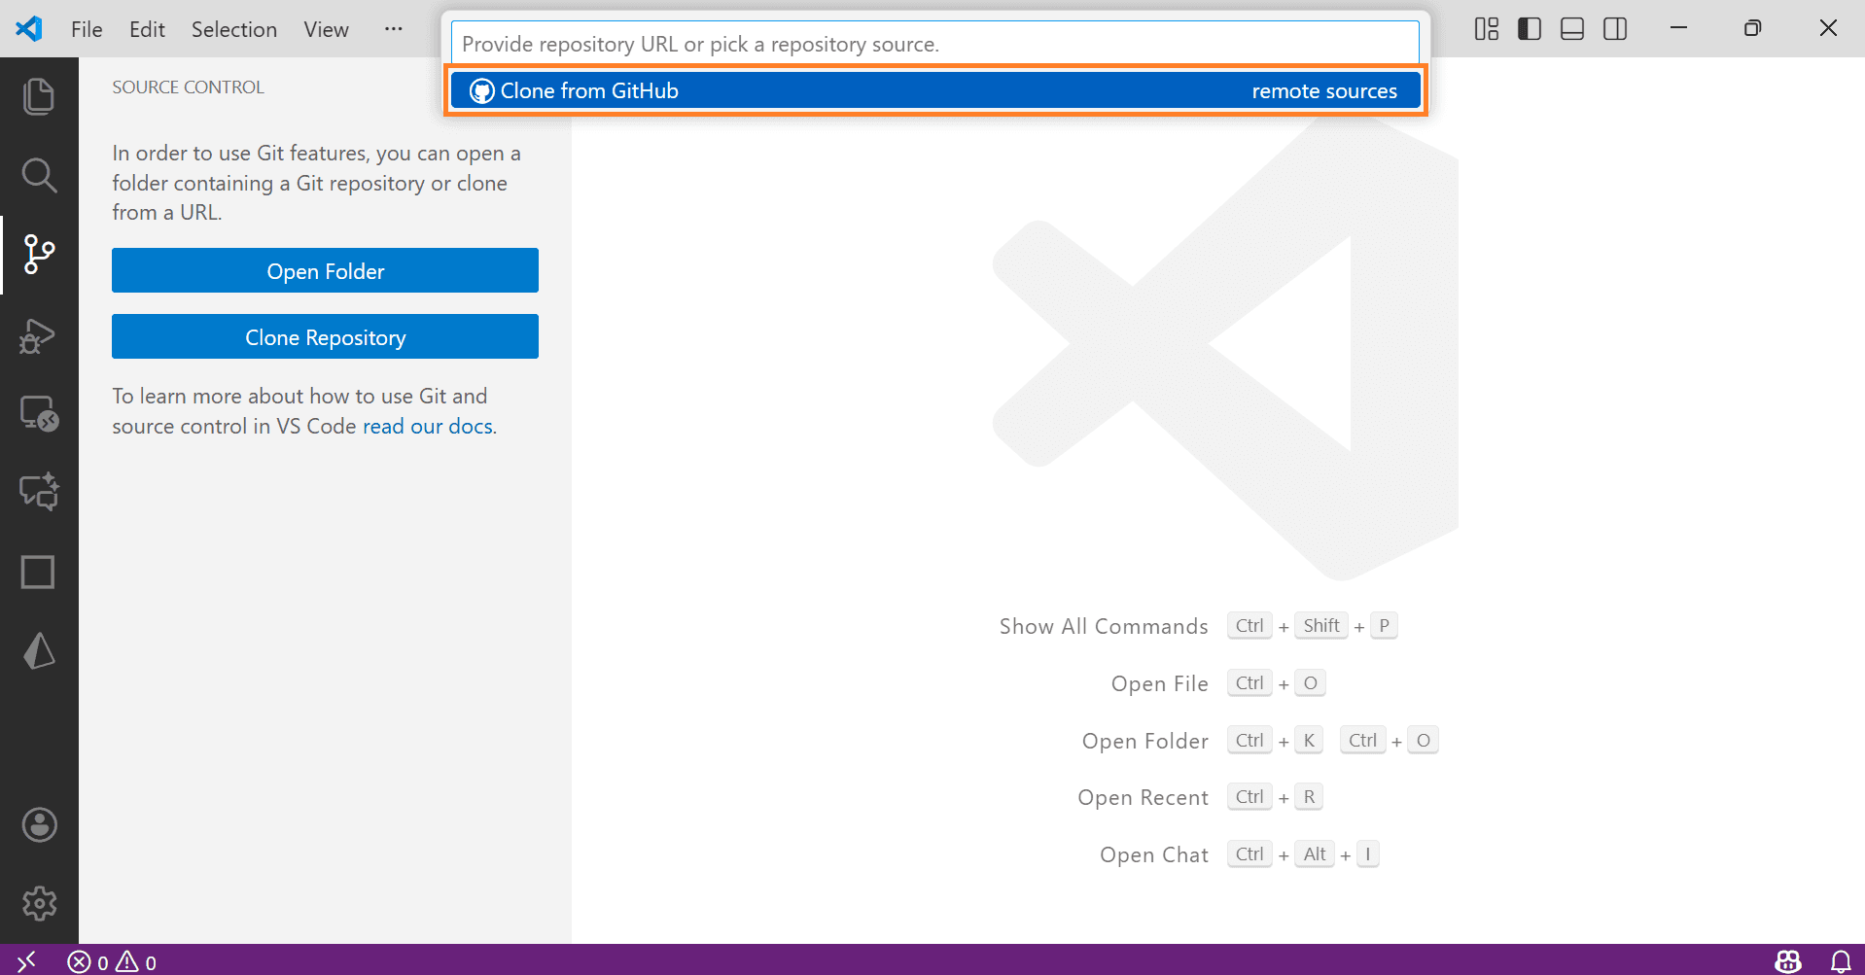
Task: Toggle the primary side bar
Action: click(1529, 29)
